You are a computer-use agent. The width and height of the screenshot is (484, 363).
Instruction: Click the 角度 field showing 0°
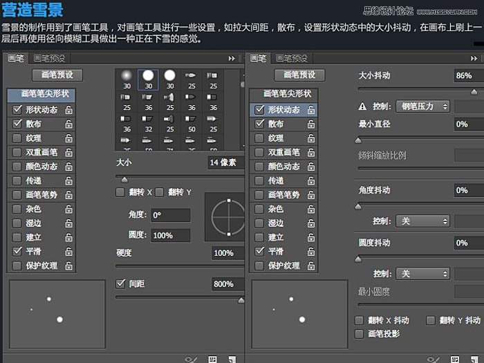coord(170,215)
